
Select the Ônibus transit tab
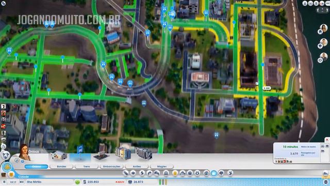click(37, 166)
